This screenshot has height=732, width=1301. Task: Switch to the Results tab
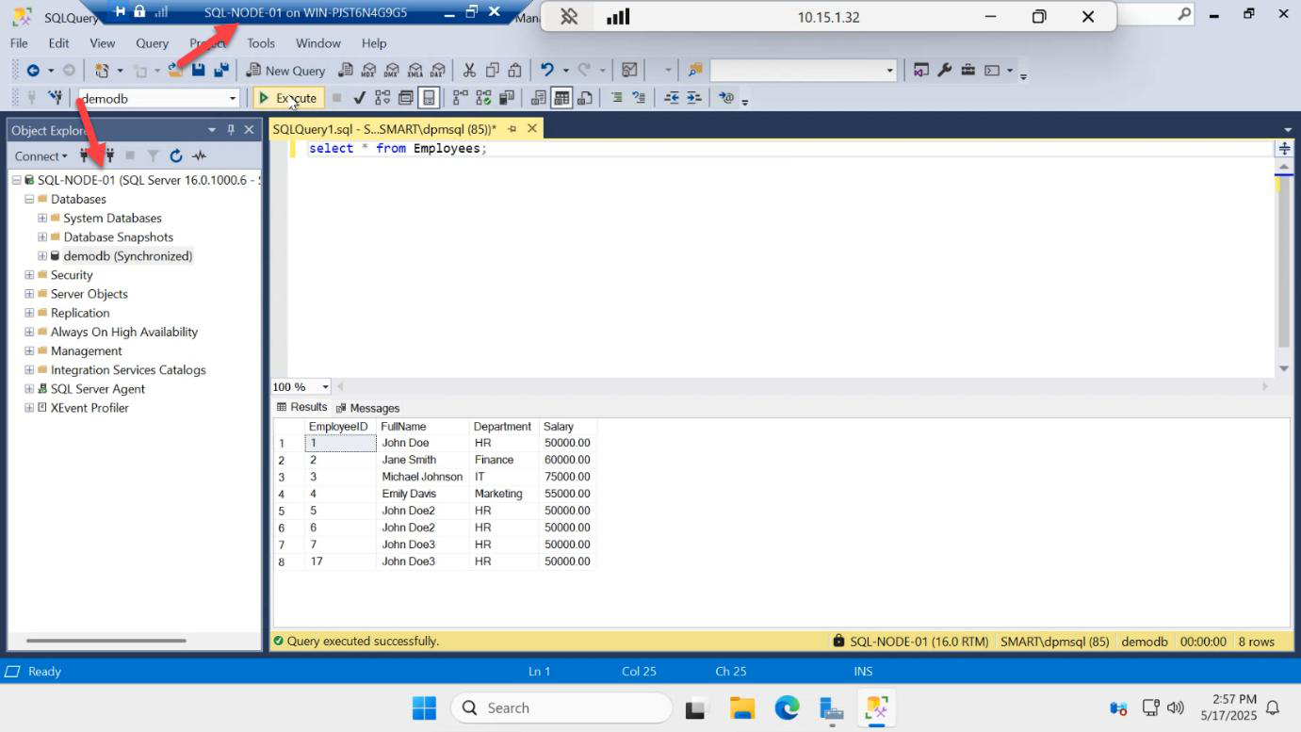[x=301, y=407]
